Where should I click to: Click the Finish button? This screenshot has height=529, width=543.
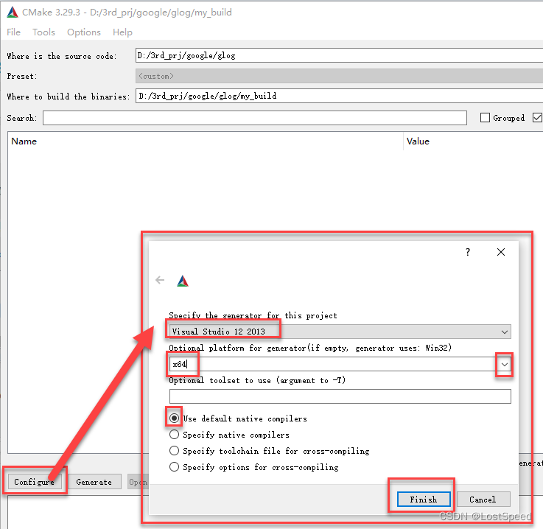point(424,500)
